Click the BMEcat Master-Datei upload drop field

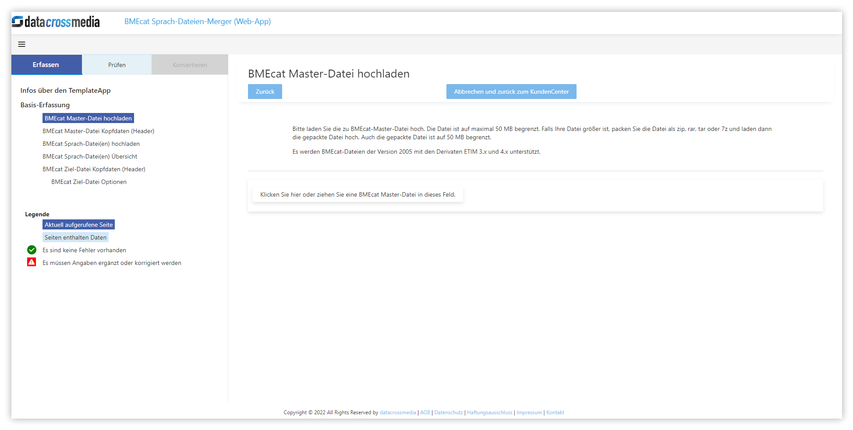click(357, 195)
